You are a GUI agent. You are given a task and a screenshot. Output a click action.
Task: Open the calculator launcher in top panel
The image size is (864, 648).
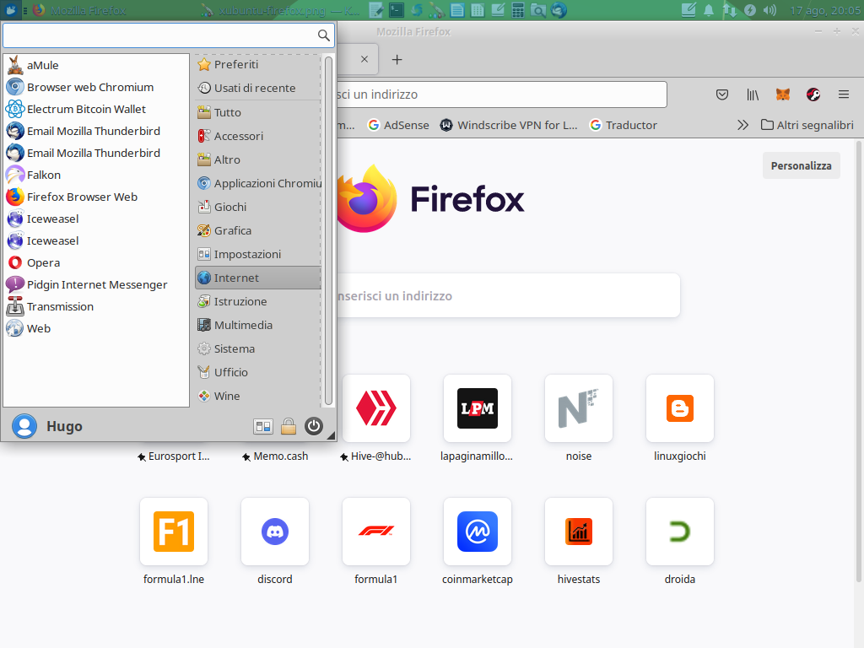(x=517, y=10)
